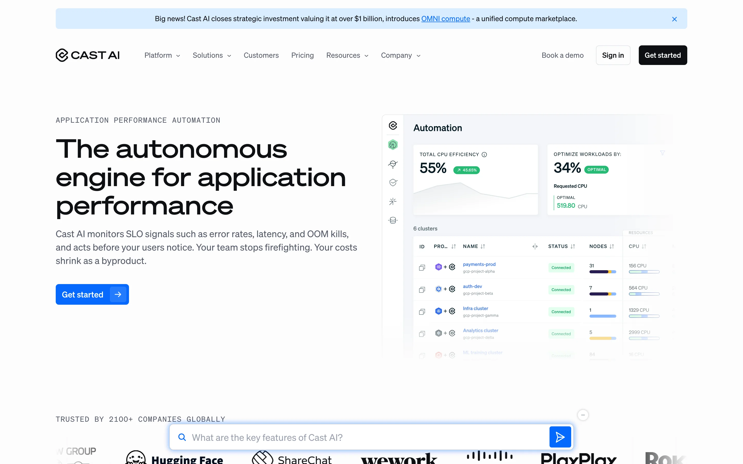
Task: Dismiss the news banner with X
Action: pyautogui.click(x=674, y=19)
